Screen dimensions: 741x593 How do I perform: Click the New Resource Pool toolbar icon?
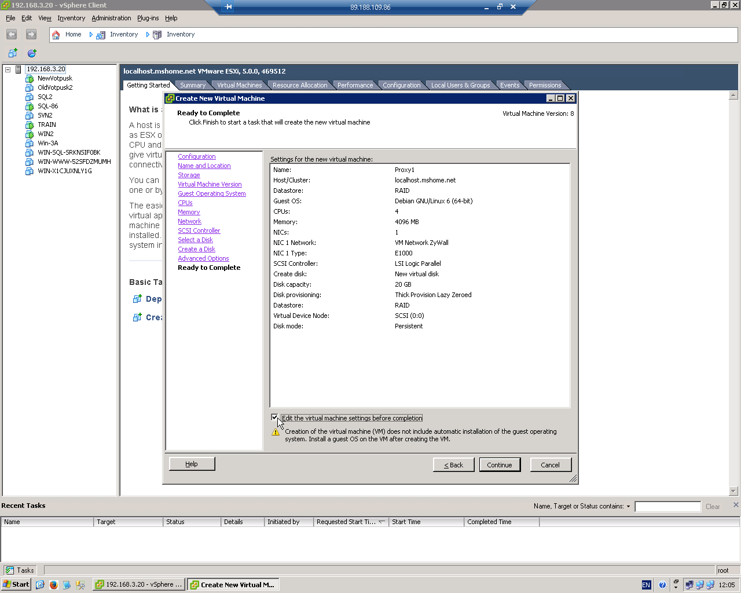click(x=32, y=53)
